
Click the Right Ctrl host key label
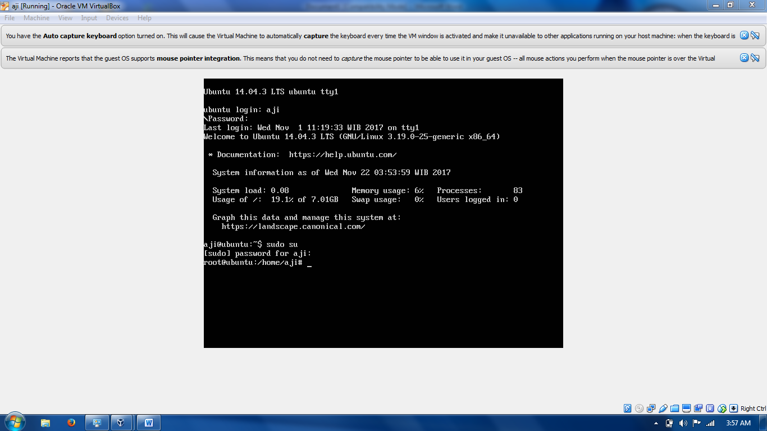pos(753,409)
